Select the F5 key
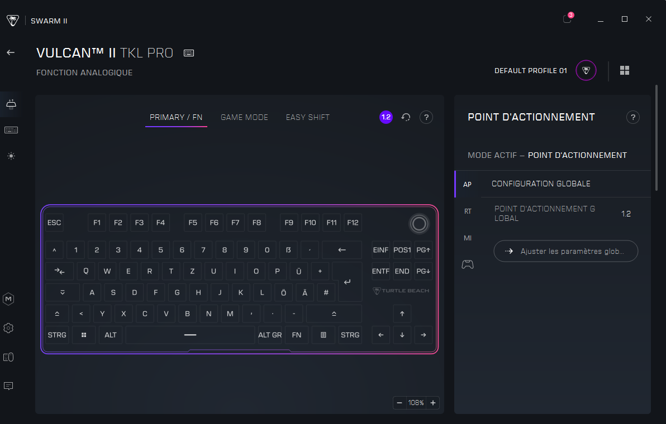Image resolution: width=666 pixels, height=424 pixels. pyautogui.click(x=193, y=223)
